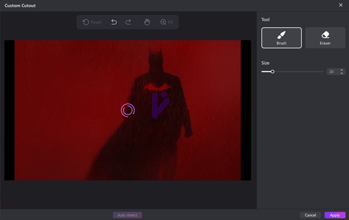The width and height of the screenshot is (349, 220).
Task: Click the Auto detect button
Action: coord(127,215)
